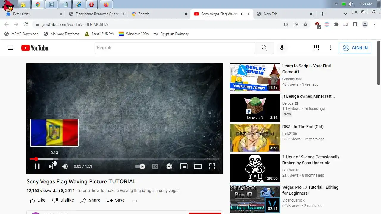
Task: Open 'Vegas Pro 17 Tutorial' video title
Action: [310, 190]
